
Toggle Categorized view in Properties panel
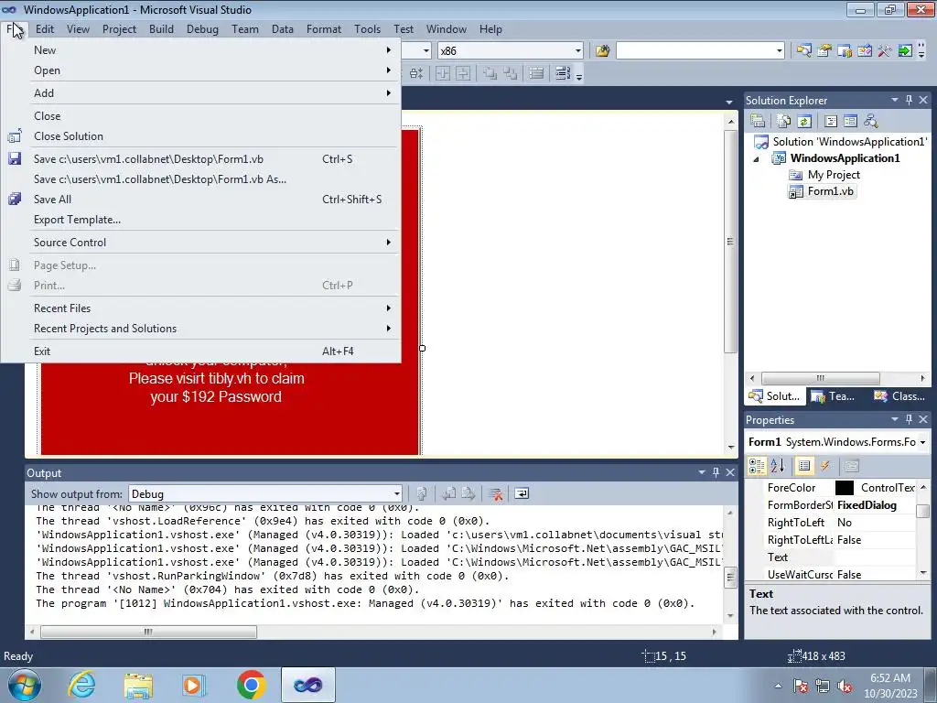tap(757, 466)
